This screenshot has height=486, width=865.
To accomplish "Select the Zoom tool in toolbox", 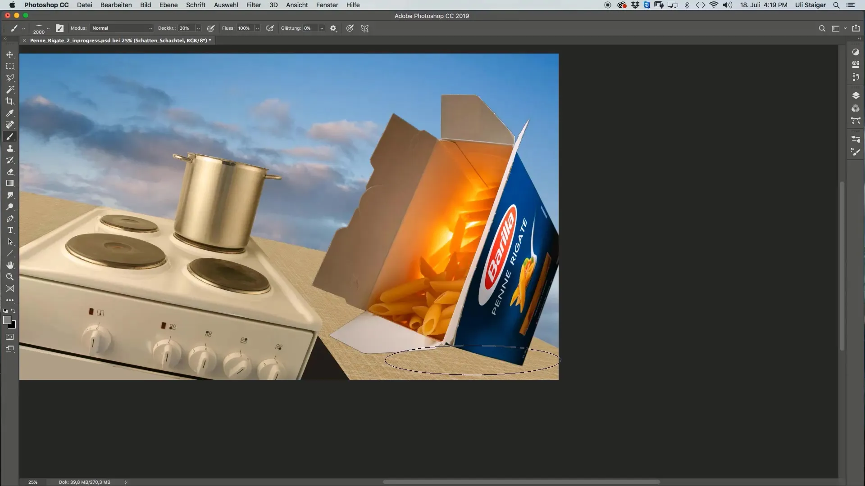I will 10,277.
